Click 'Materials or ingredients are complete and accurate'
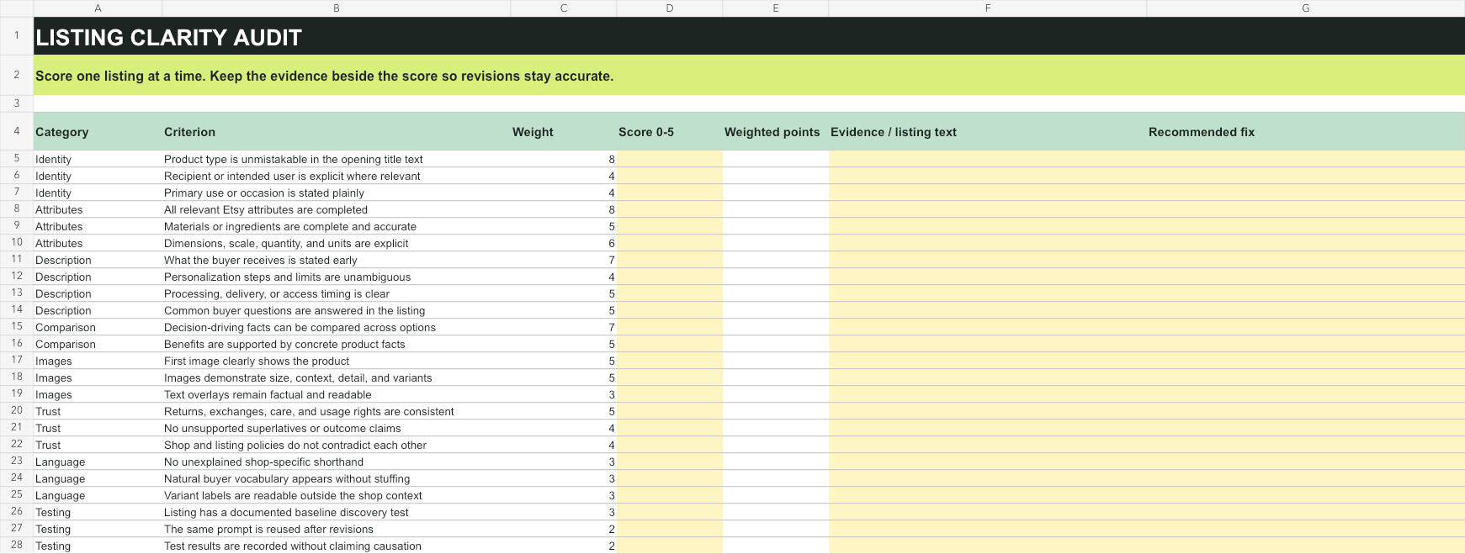This screenshot has height=554, width=1465. click(x=290, y=226)
